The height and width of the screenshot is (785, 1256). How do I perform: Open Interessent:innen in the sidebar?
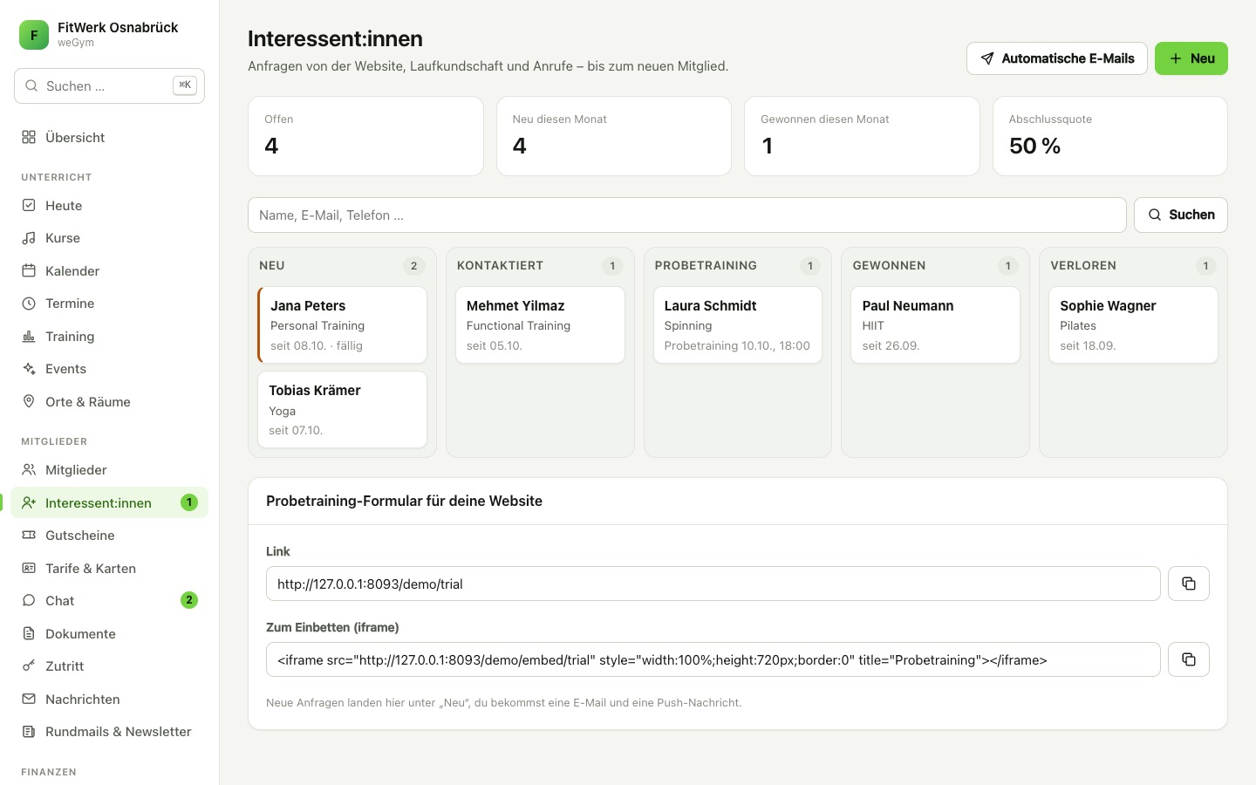pyautogui.click(x=109, y=502)
